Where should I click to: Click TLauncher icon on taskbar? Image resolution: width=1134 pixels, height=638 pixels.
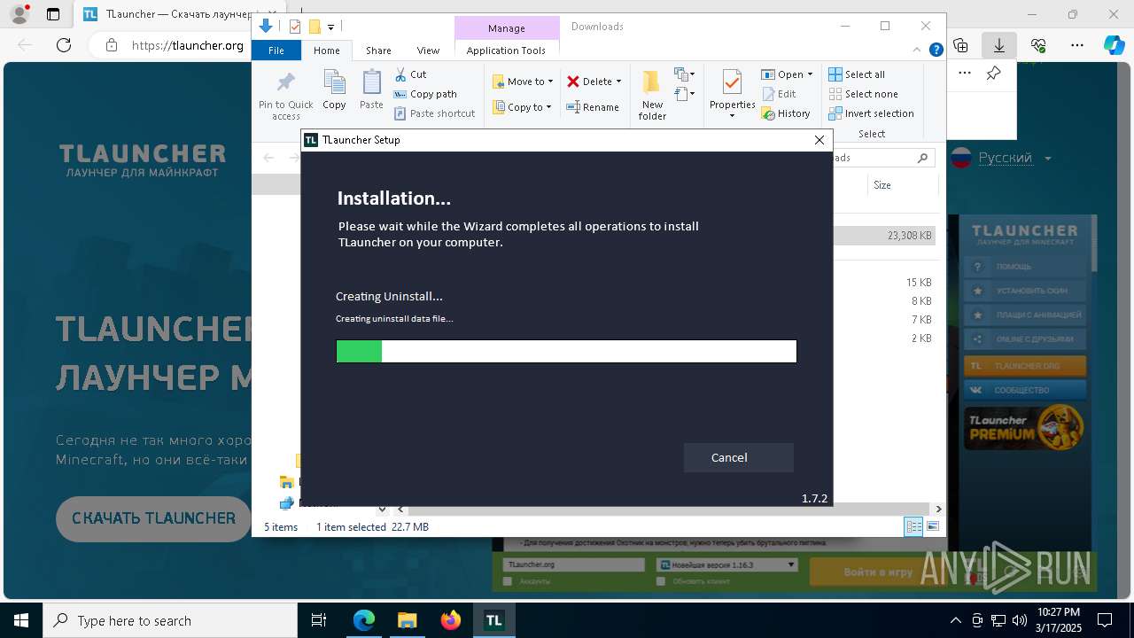493,620
